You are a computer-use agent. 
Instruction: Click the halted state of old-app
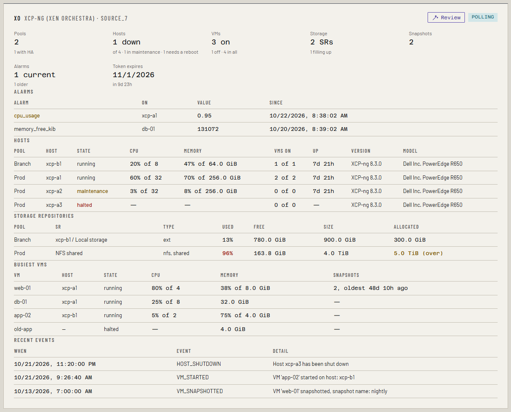[x=111, y=329]
